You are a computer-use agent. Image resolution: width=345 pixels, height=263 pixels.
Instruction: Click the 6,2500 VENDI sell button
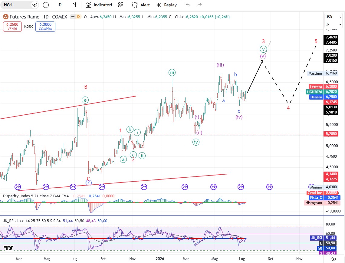click(x=12, y=26)
